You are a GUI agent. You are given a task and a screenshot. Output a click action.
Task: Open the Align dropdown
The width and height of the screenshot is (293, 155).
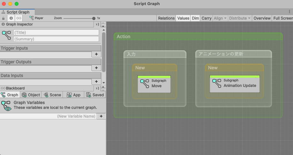(x=220, y=18)
